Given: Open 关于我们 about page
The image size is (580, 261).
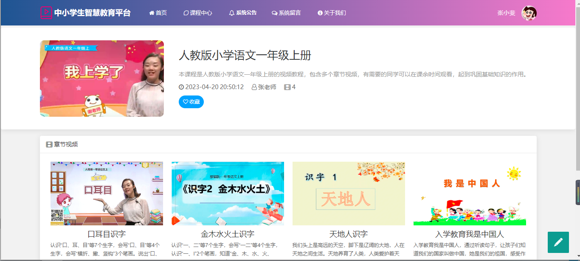Looking at the screenshot, I should click(332, 13).
